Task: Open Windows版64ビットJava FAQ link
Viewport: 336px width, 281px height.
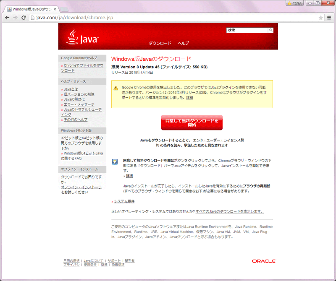Action: point(82,156)
